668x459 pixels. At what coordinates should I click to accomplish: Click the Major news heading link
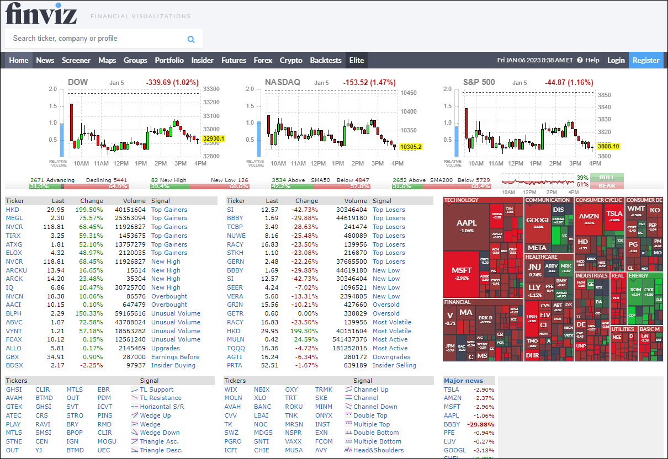(463, 381)
